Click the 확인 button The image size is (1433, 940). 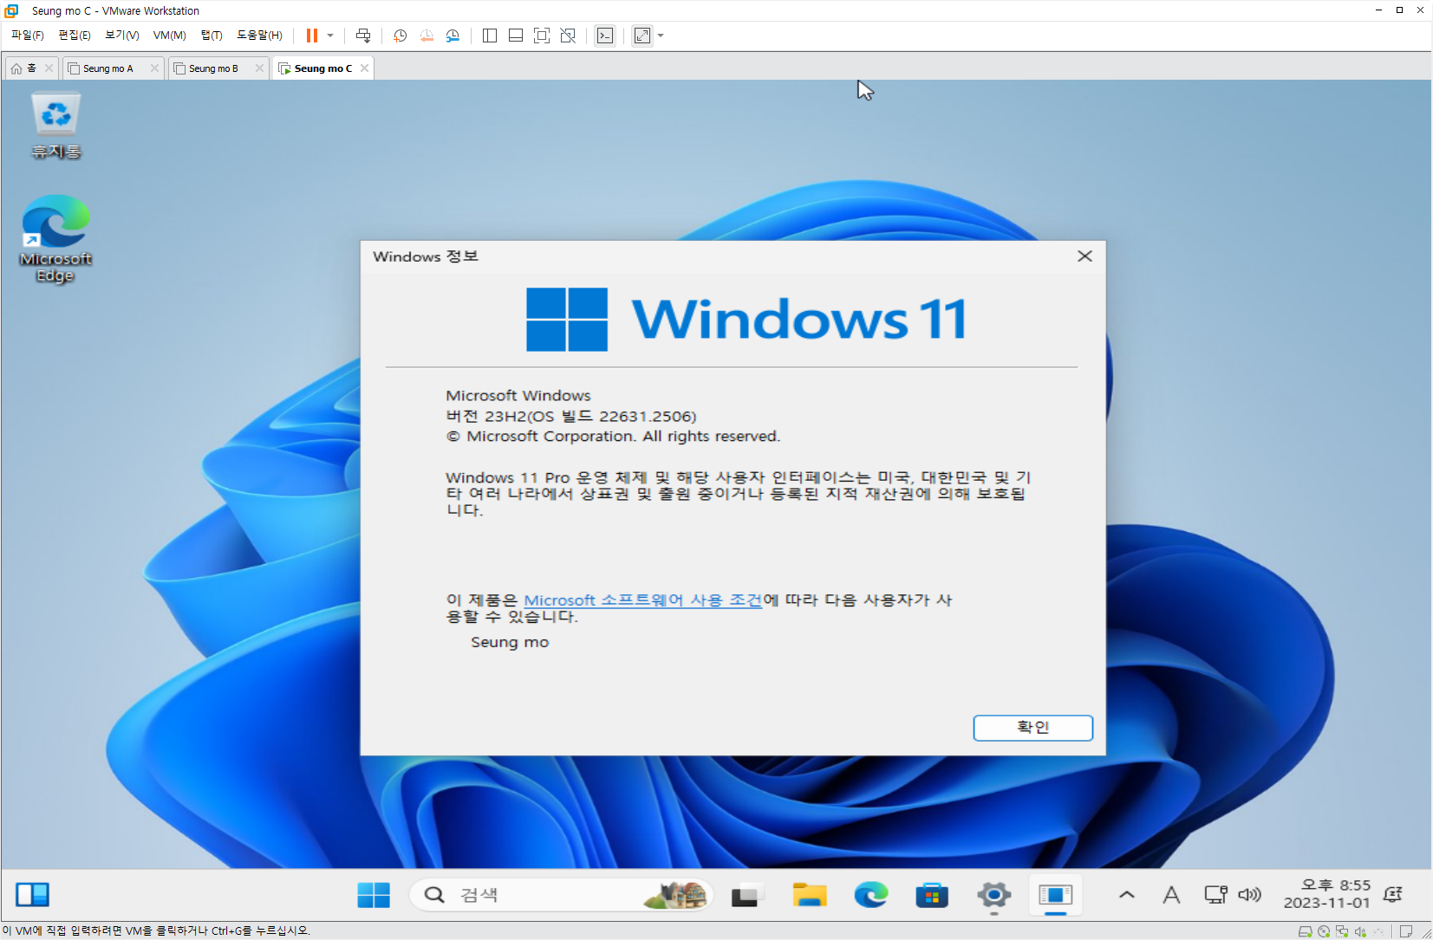(x=1032, y=728)
